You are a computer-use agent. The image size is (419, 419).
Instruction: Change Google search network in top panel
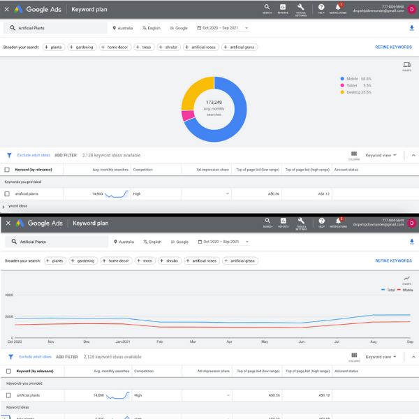[x=179, y=28]
